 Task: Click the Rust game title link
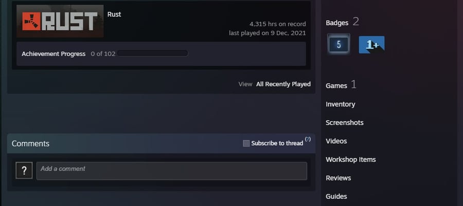[114, 14]
